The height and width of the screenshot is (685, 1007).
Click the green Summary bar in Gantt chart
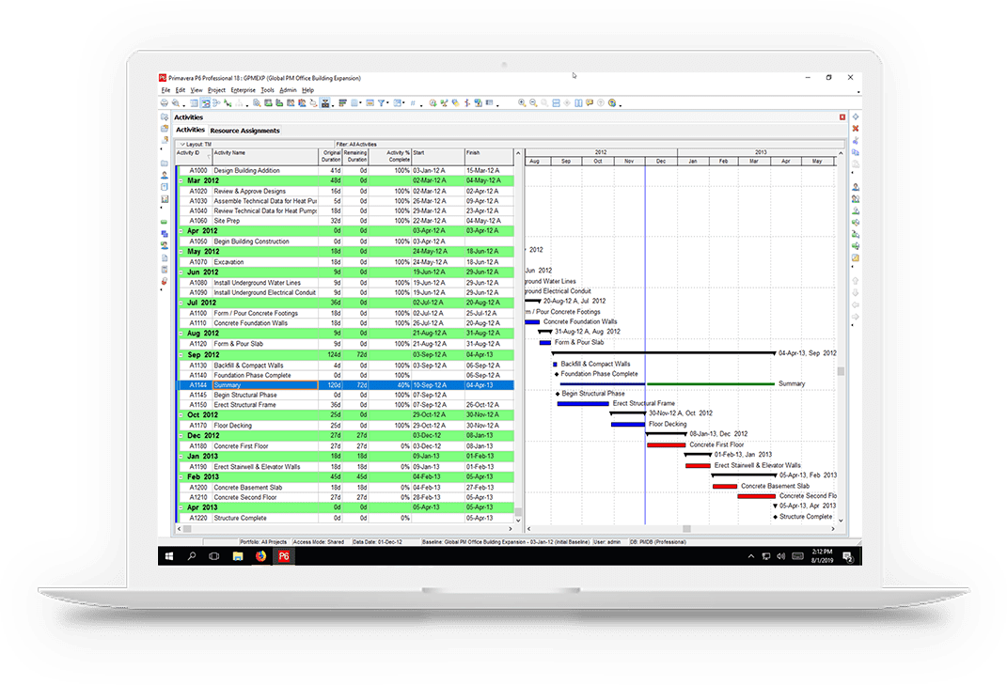pos(710,384)
